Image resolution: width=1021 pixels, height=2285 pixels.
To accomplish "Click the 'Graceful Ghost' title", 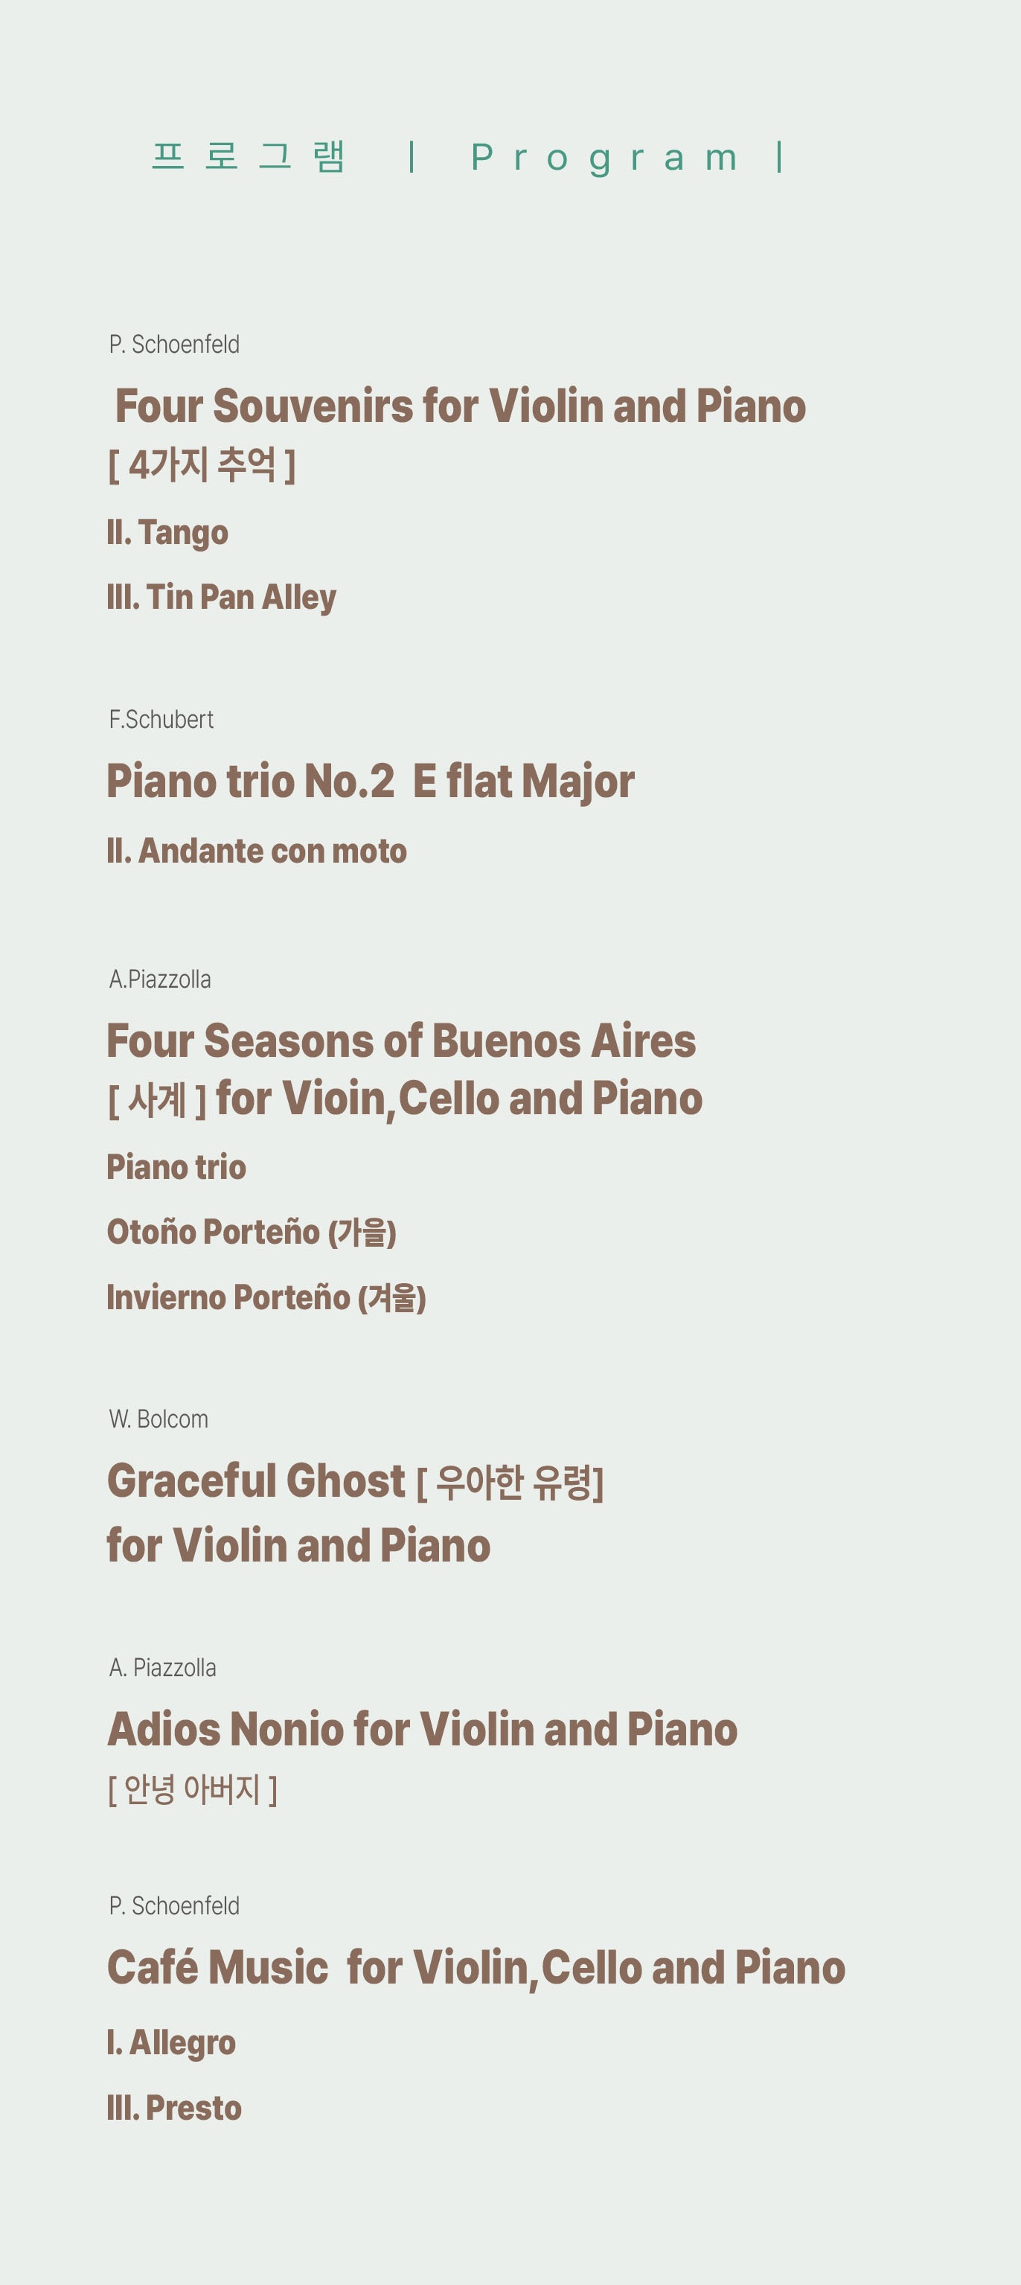I will (x=256, y=1480).
